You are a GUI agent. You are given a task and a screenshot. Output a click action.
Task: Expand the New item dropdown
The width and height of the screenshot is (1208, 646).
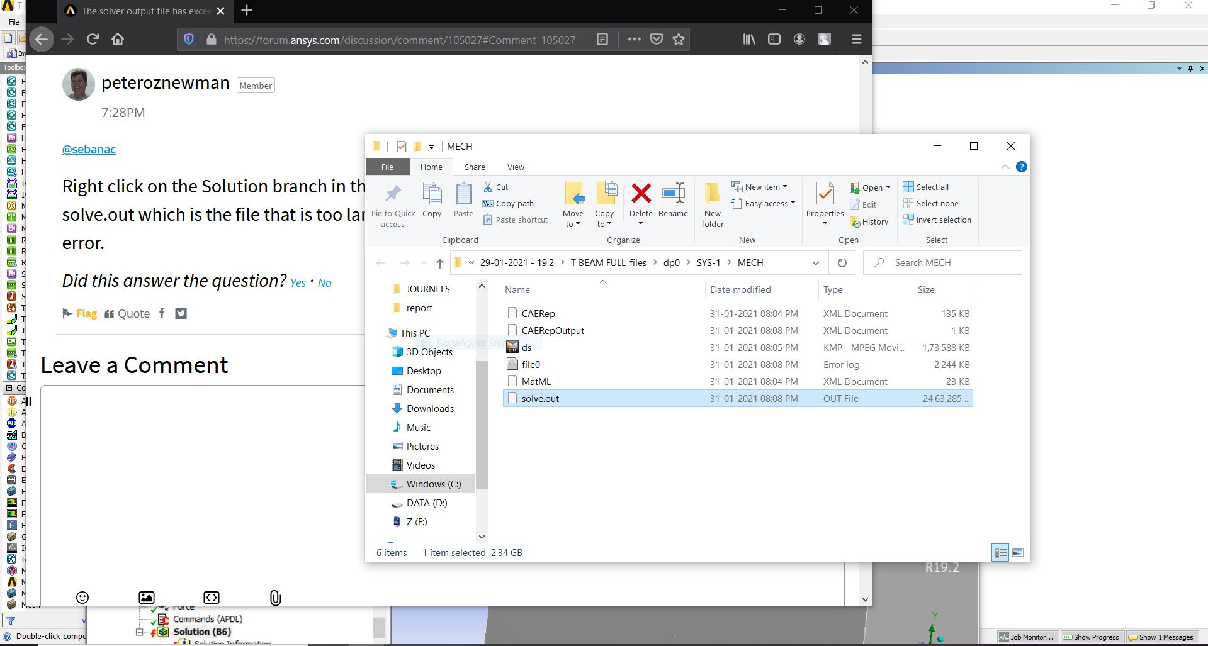784,186
